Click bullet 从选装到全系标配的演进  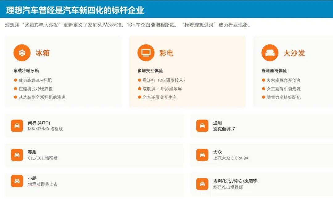point(42,97)
